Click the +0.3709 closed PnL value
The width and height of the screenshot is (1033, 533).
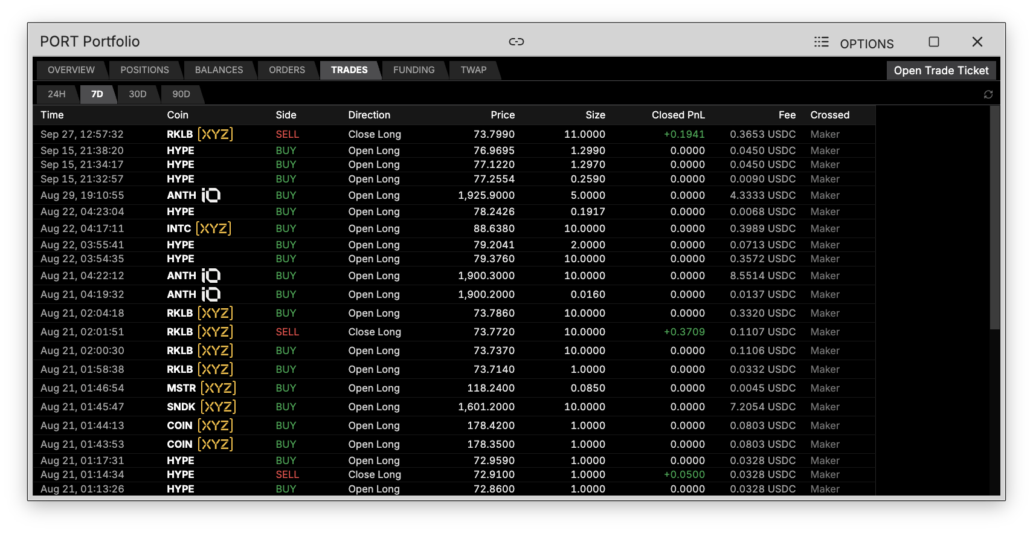[684, 332]
